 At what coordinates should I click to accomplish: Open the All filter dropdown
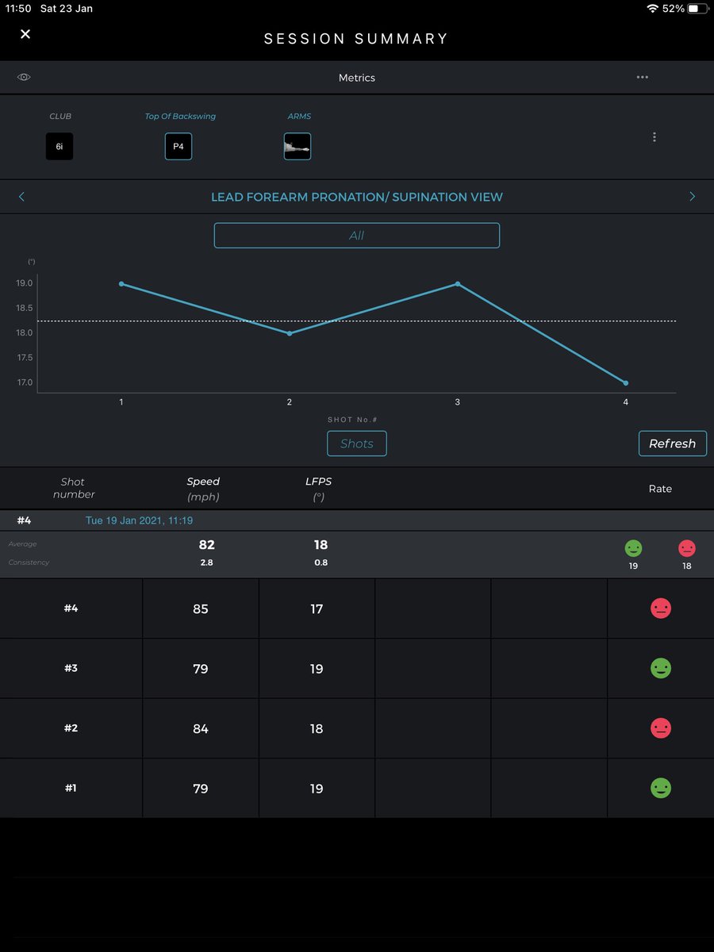click(357, 236)
